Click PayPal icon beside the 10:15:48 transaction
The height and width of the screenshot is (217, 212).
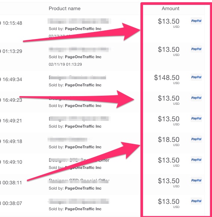196,21
